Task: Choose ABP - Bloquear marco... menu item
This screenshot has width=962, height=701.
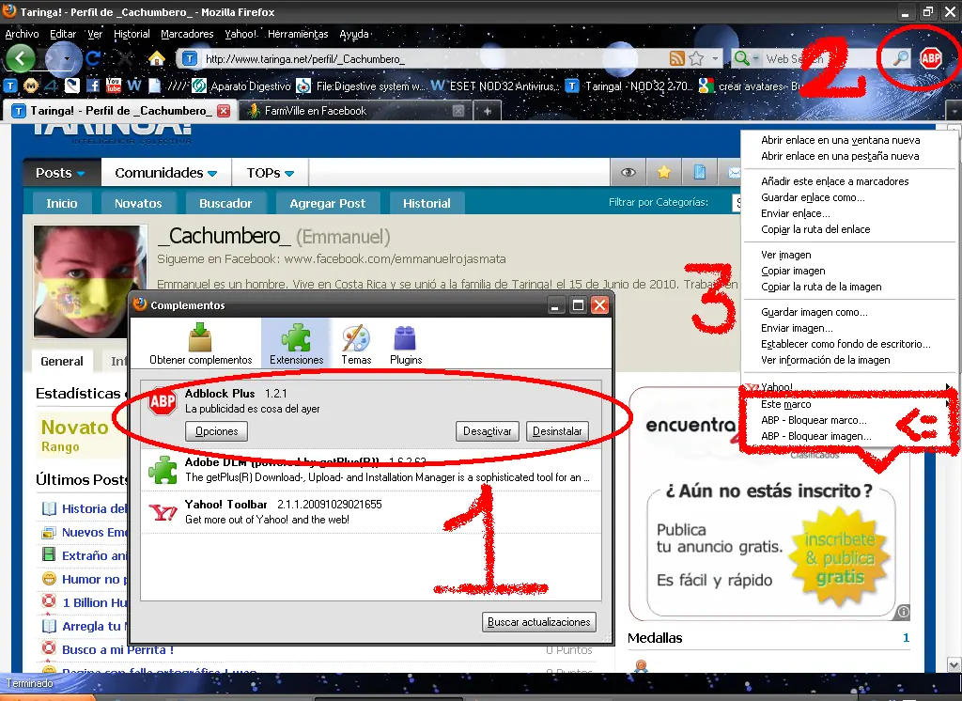Action: (x=814, y=420)
